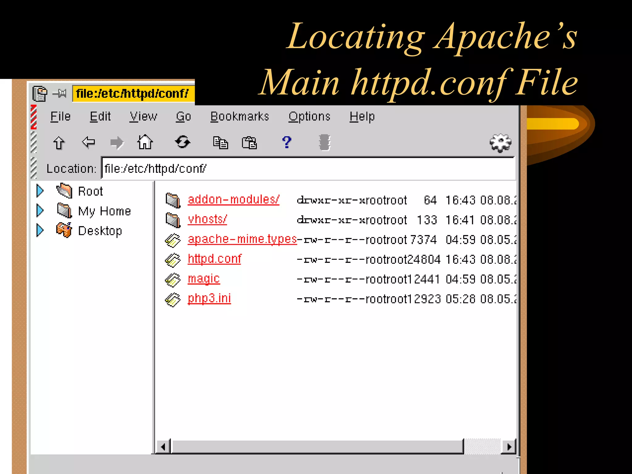Viewport: 632px width, 474px height.
Task: Click the httpd.conf file icon
Action: click(173, 260)
